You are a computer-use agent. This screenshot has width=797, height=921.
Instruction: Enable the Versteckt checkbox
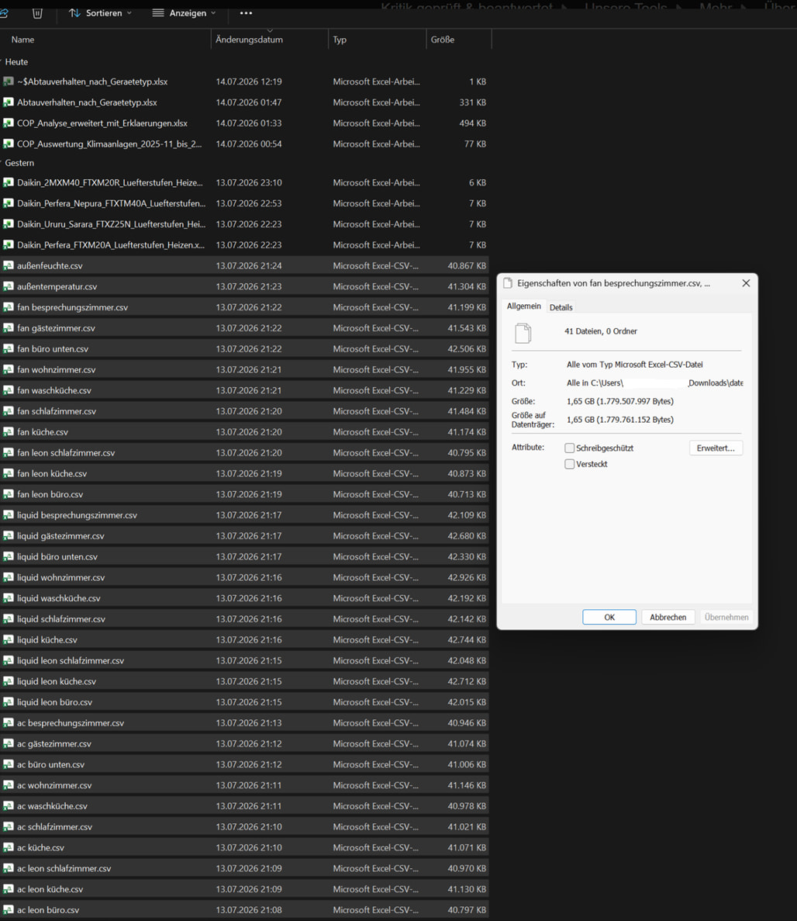tap(569, 464)
